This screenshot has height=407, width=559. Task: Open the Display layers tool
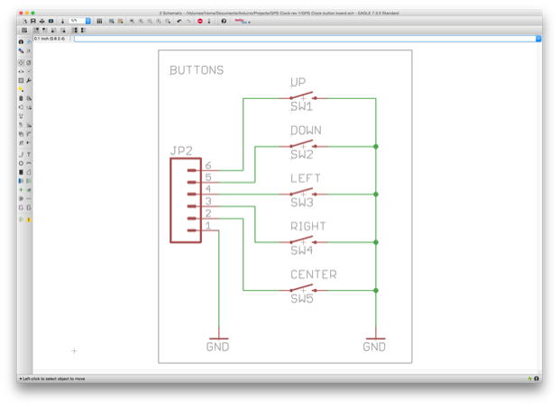click(x=21, y=51)
